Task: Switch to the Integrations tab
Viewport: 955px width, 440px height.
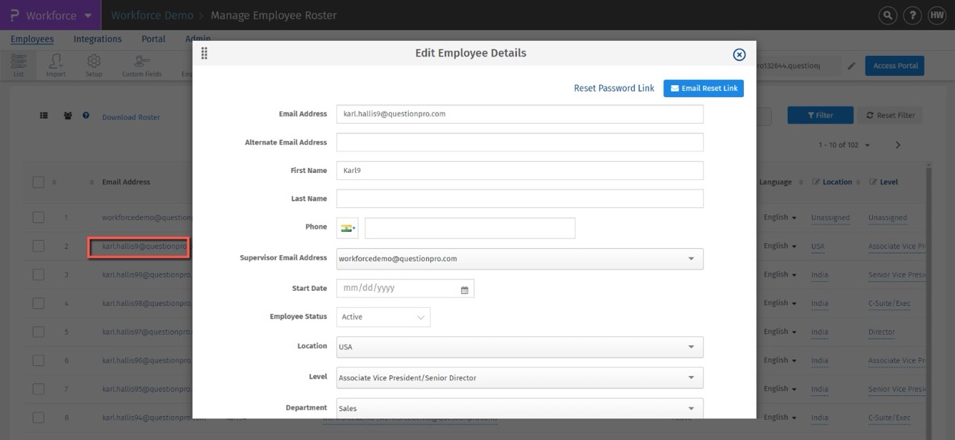Action: point(98,40)
